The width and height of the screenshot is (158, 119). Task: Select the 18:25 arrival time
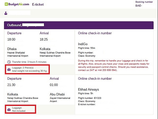point(44,39)
